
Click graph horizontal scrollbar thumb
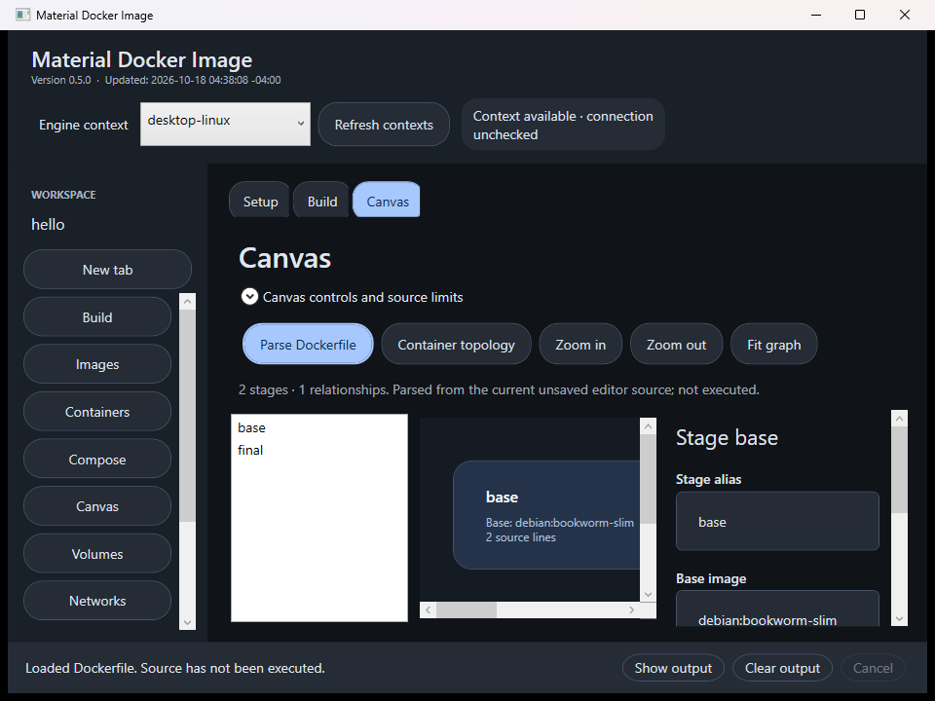(467, 609)
